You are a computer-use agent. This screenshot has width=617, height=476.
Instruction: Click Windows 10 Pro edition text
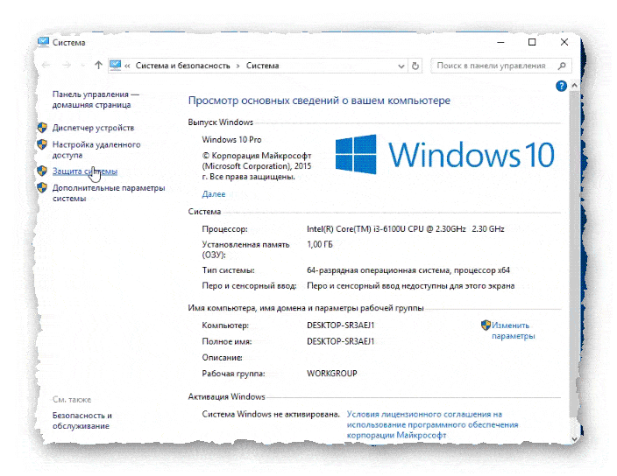pos(231,139)
